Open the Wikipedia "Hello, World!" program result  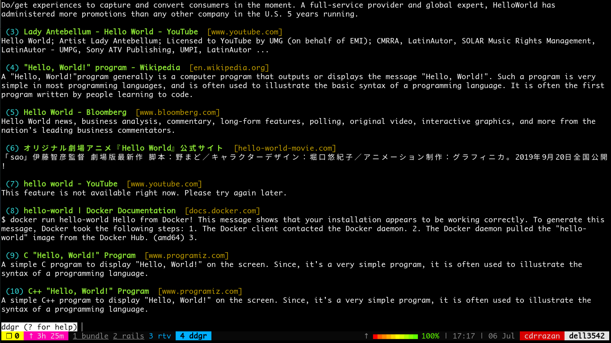tap(101, 68)
